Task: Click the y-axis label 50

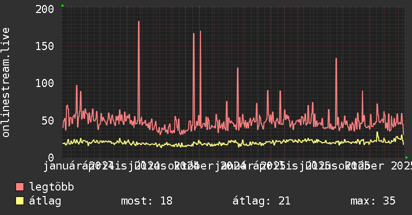Action: pos(48,120)
